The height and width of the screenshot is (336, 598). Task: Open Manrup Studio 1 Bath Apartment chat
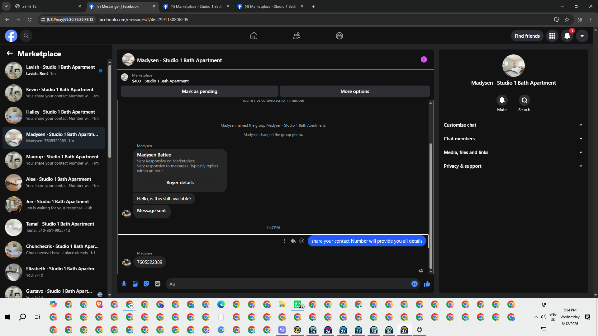click(x=54, y=160)
